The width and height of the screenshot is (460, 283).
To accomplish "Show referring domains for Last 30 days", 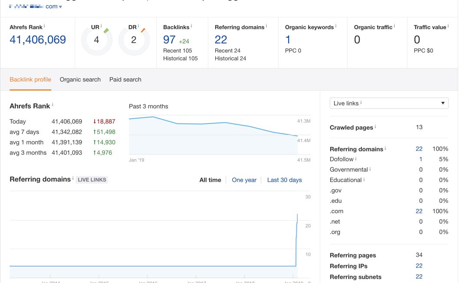I will coord(284,180).
